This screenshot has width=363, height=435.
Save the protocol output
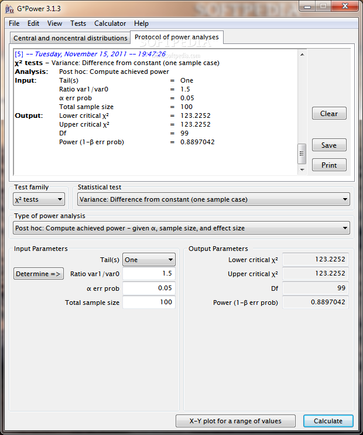(329, 145)
